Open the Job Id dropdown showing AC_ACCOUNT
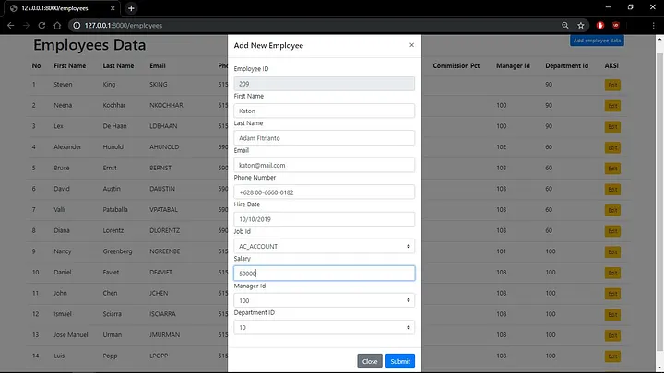Viewport: 664px width, 373px height. coord(325,246)
